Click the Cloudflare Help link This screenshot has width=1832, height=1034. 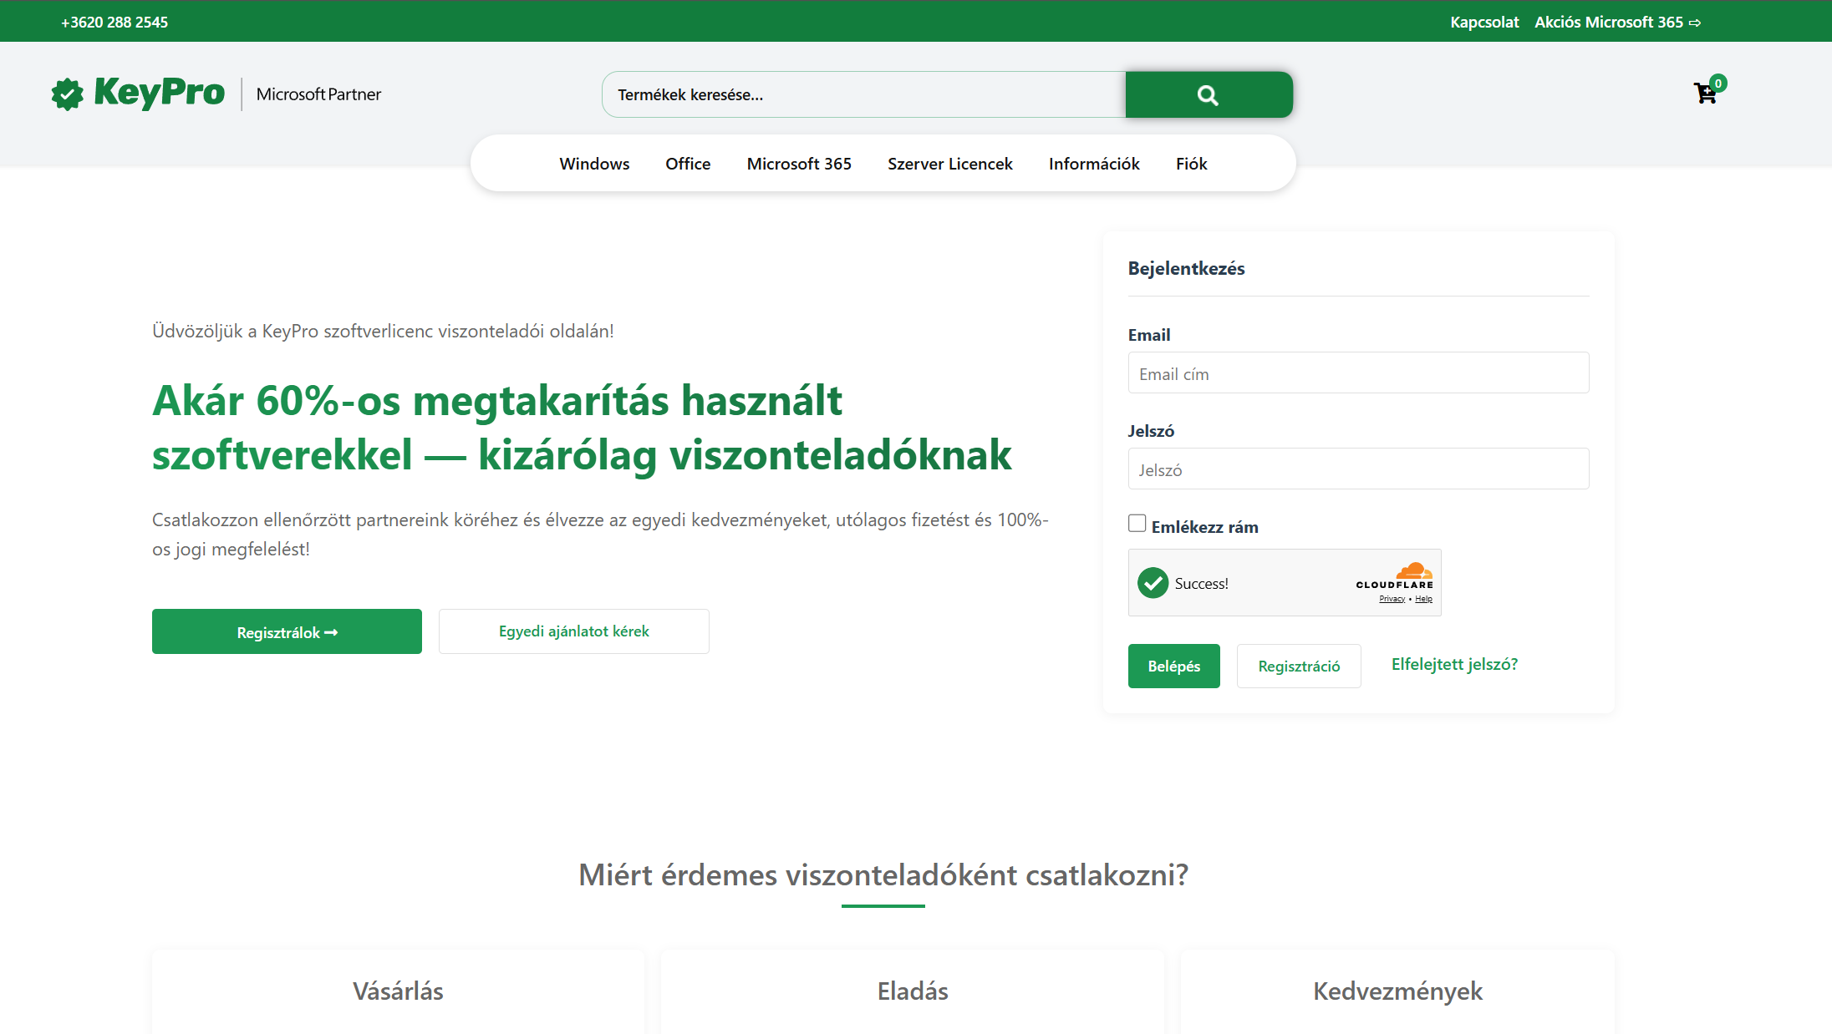(1424, 599)
